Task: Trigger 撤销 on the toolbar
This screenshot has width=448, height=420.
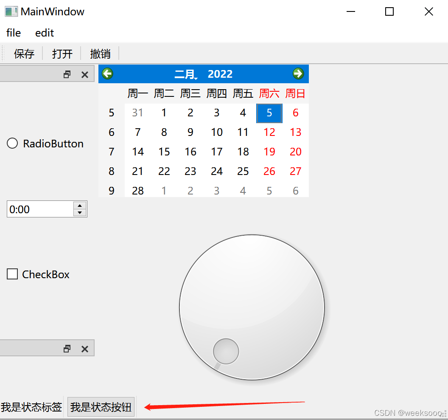Action: (100, 54)
